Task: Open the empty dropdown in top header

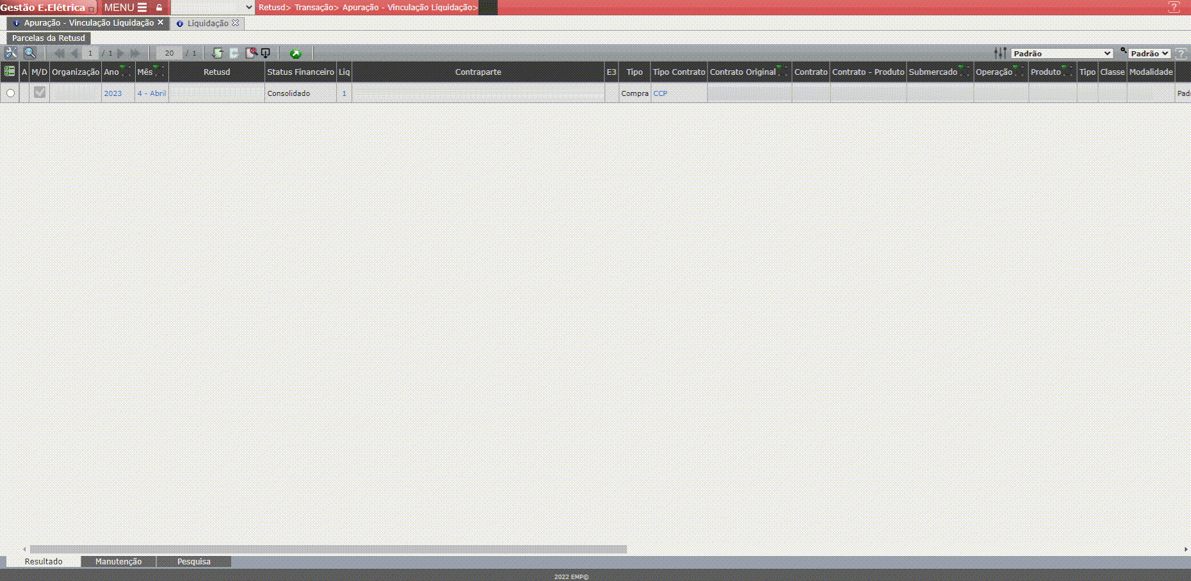Action: click(x=213, y=8)
